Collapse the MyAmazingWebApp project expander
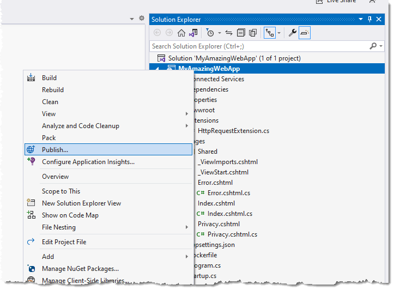The image size is (394, 290). [x=157, y=69]
